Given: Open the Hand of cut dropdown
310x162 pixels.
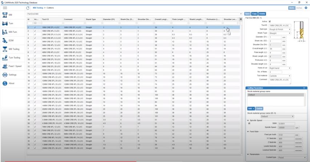Looking at the screenshot, I should tap(280, 68).
